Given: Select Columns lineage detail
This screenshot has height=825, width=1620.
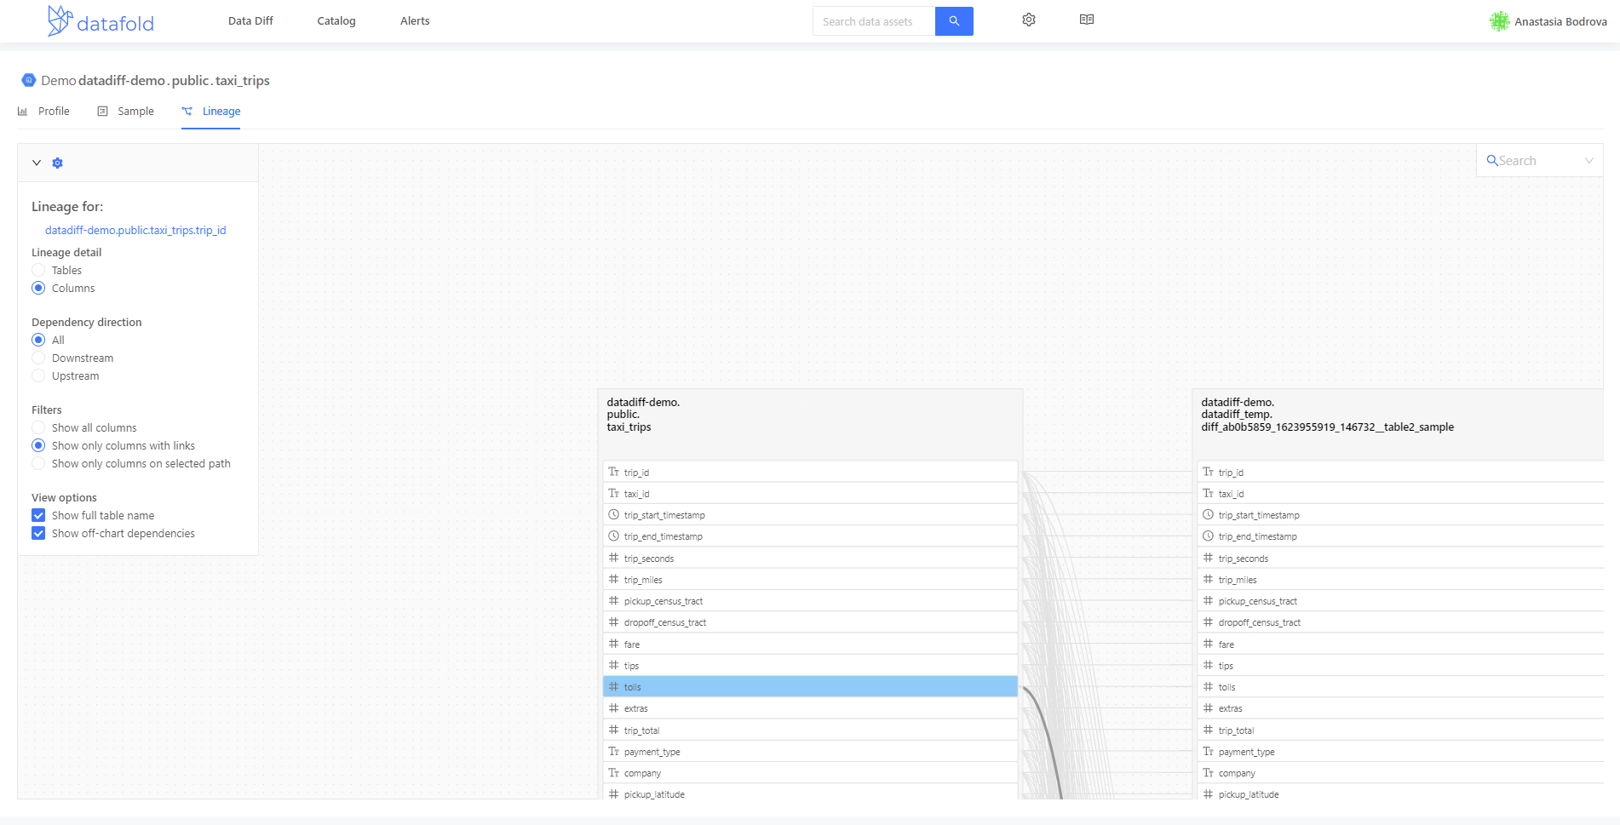Looking at the screenshot, I should point(38,288).
